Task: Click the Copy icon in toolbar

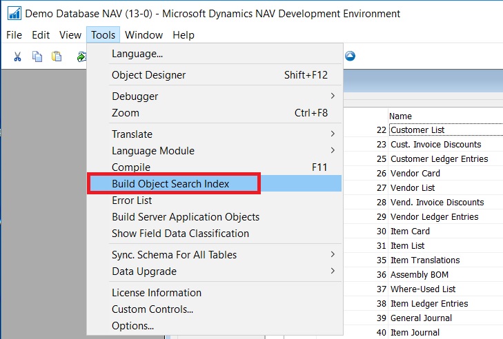Action: 37,56
